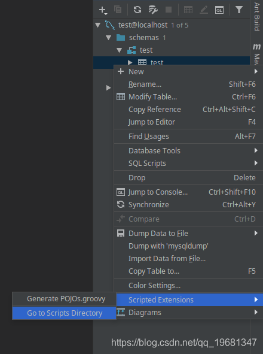263x354 pixels.
Task: Choose Rename... from the context menu
Action: pos(188,84)
